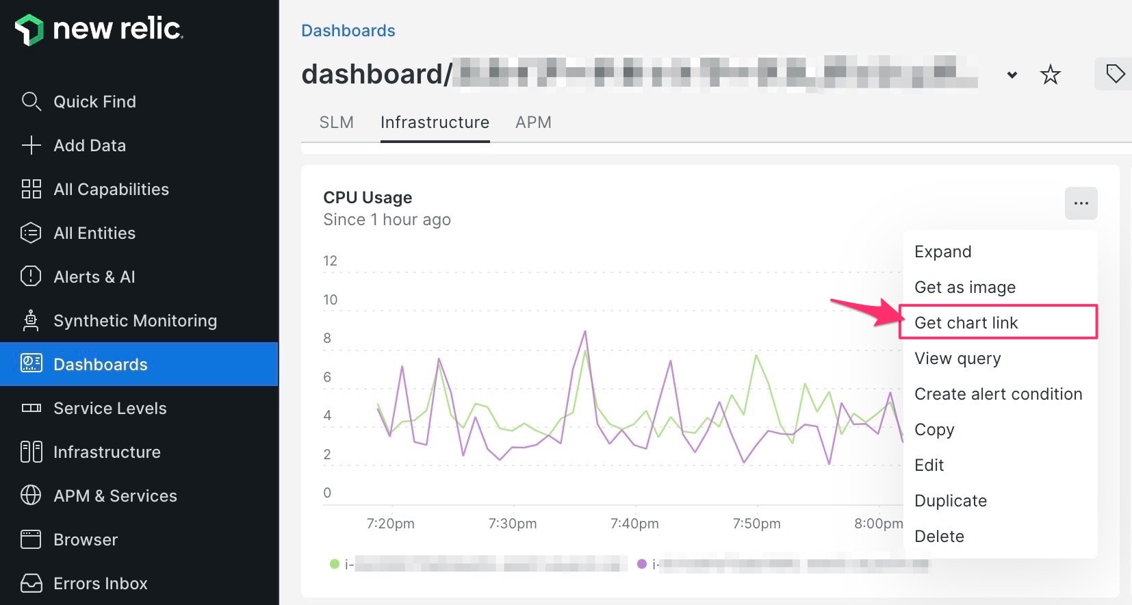This screenshot has height=605, width=1132.
Task: Follow the Dashboards breadcrumb link
Action: click(x=348, y=31)
